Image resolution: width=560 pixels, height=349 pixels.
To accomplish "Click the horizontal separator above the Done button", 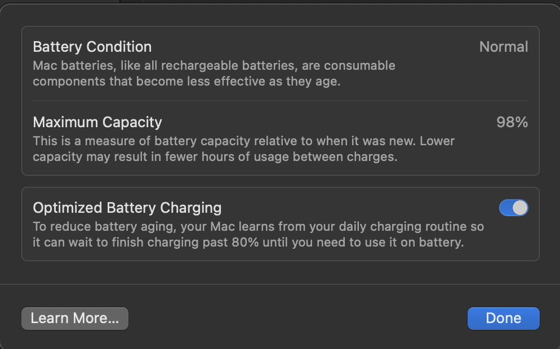I will [x=280, y=284].
